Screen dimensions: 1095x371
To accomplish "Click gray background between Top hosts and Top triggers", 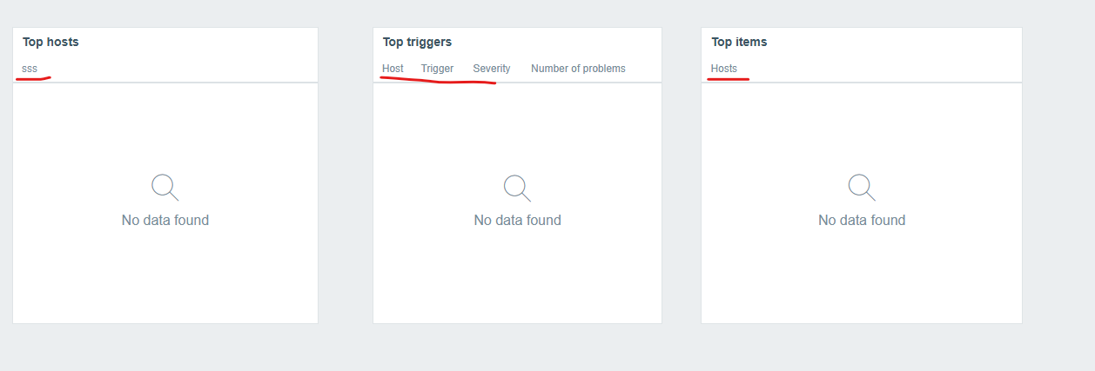I will click(x=346, y=176).
